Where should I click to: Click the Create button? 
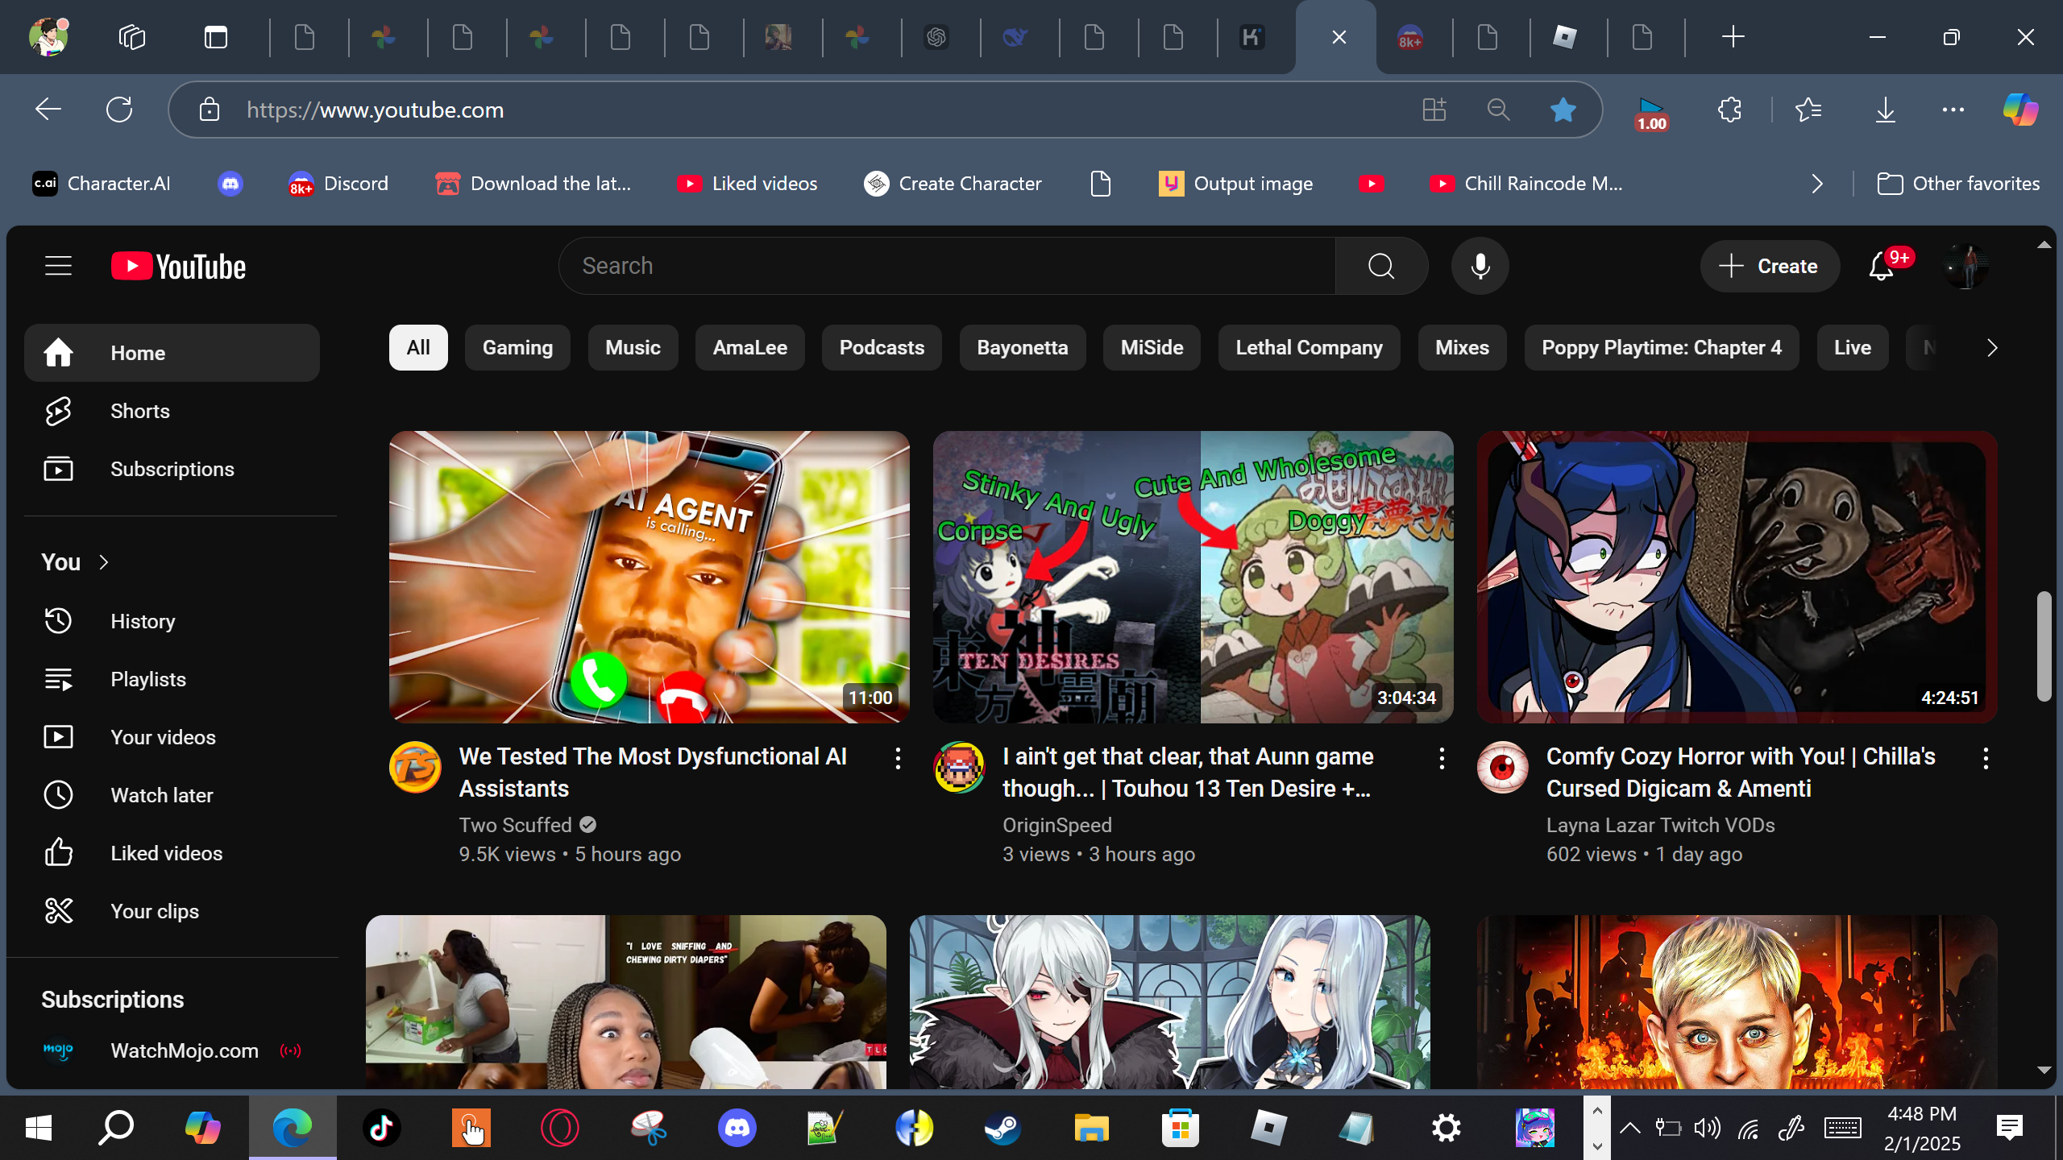[1769, 266]
